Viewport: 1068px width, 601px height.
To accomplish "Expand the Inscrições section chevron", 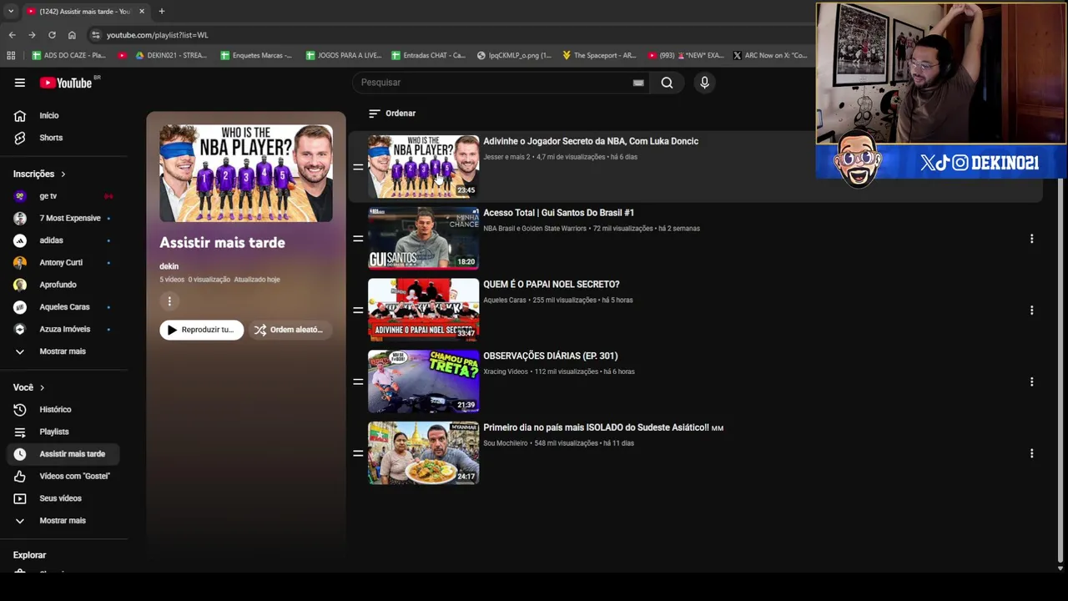I will coord(63,174).
